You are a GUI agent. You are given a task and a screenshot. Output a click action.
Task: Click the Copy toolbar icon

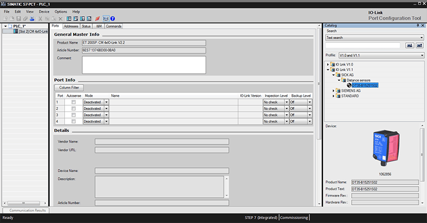pyautogui.click(x=47, y=19)
